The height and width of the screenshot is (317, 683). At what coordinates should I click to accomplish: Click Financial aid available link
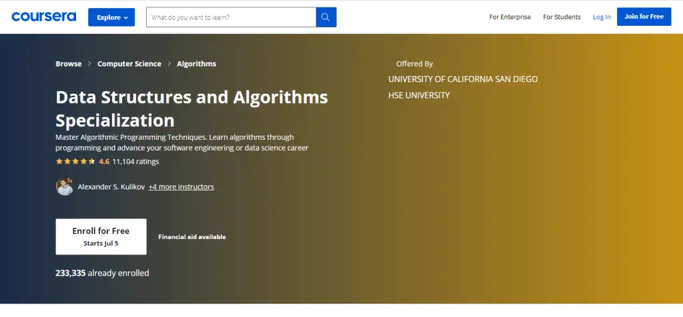[192, 236]
